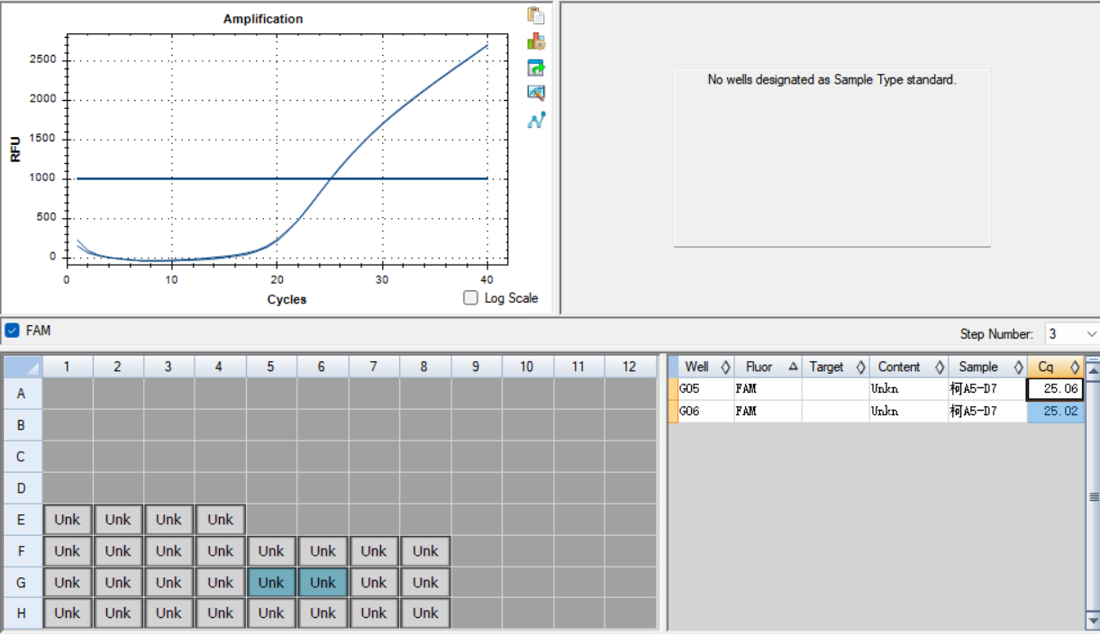The image size is (1100, 635).
Task: Sort the table by Sample column
Action: point(987,367)
